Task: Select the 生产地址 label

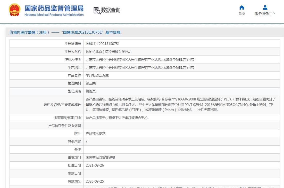Action: coord(74,67)
